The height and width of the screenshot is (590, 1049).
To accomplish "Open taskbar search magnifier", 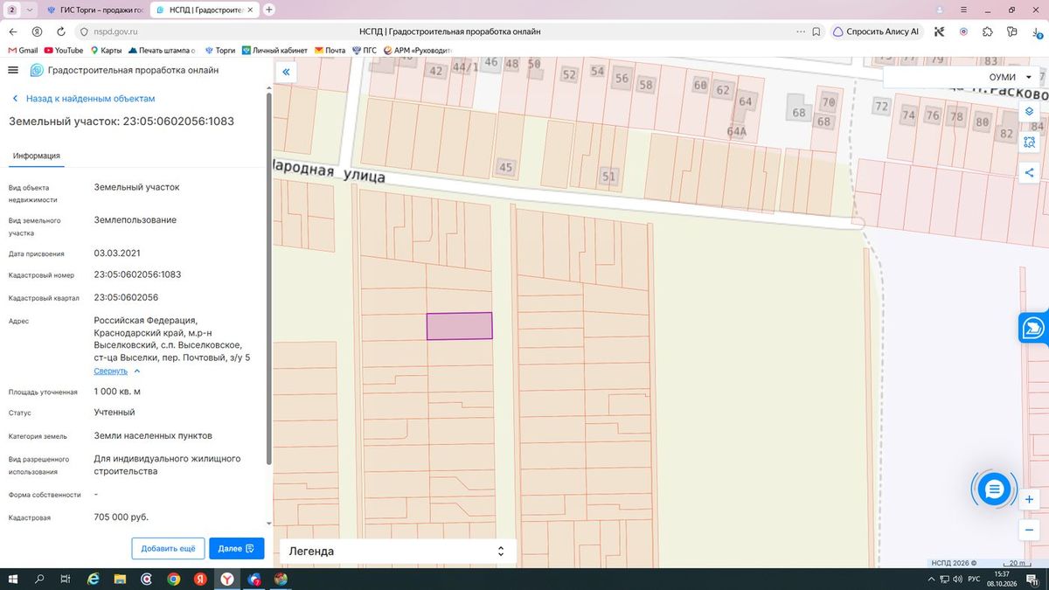I will (x=39, y=579).
